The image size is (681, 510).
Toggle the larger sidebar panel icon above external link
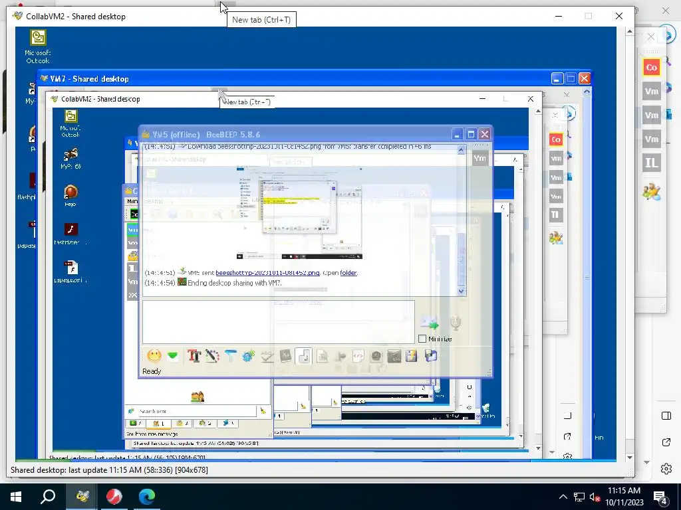click(666, 416)
